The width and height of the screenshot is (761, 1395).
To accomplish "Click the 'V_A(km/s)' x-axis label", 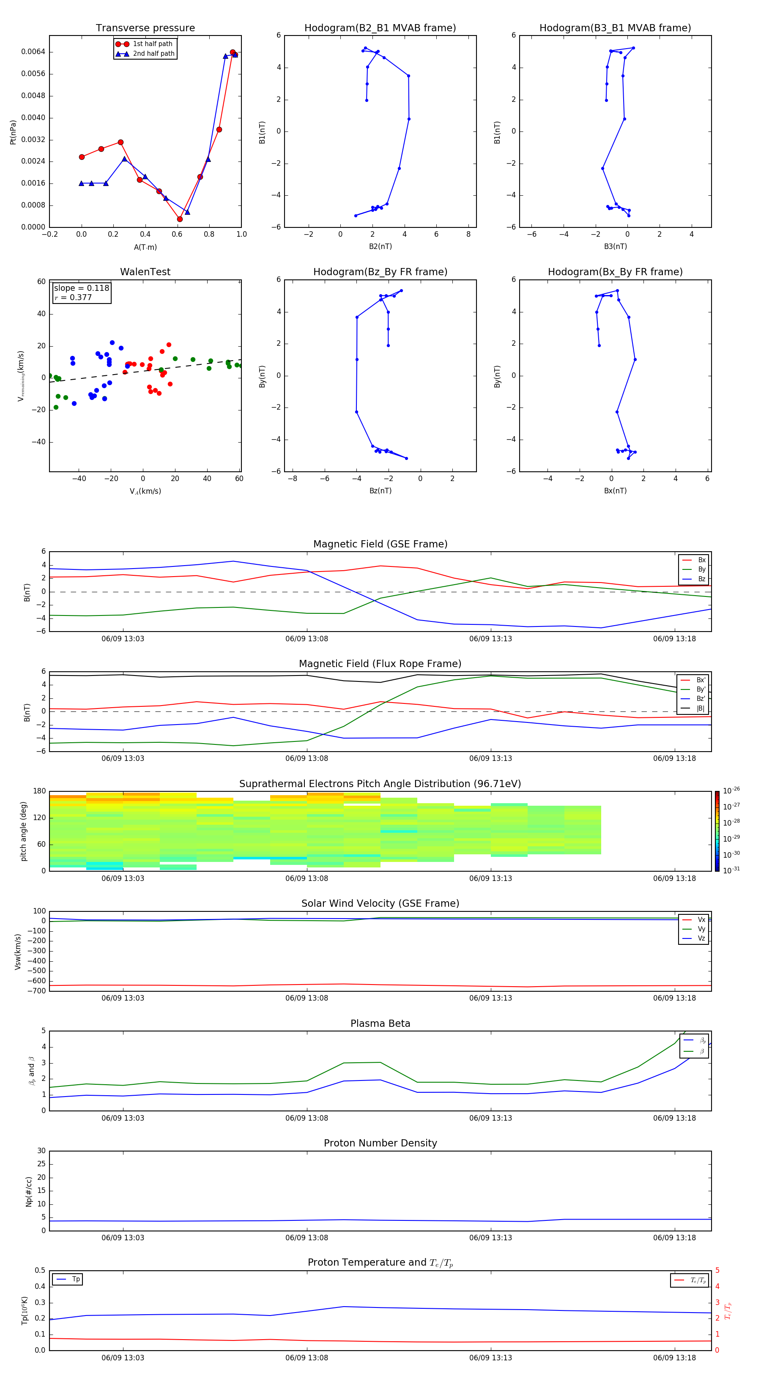I will [145, 491].
